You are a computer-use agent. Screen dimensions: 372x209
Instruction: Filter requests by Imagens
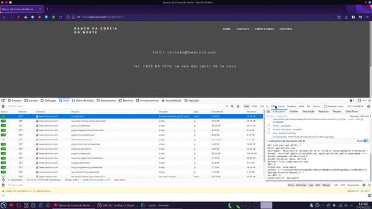[x=292, y=106]
